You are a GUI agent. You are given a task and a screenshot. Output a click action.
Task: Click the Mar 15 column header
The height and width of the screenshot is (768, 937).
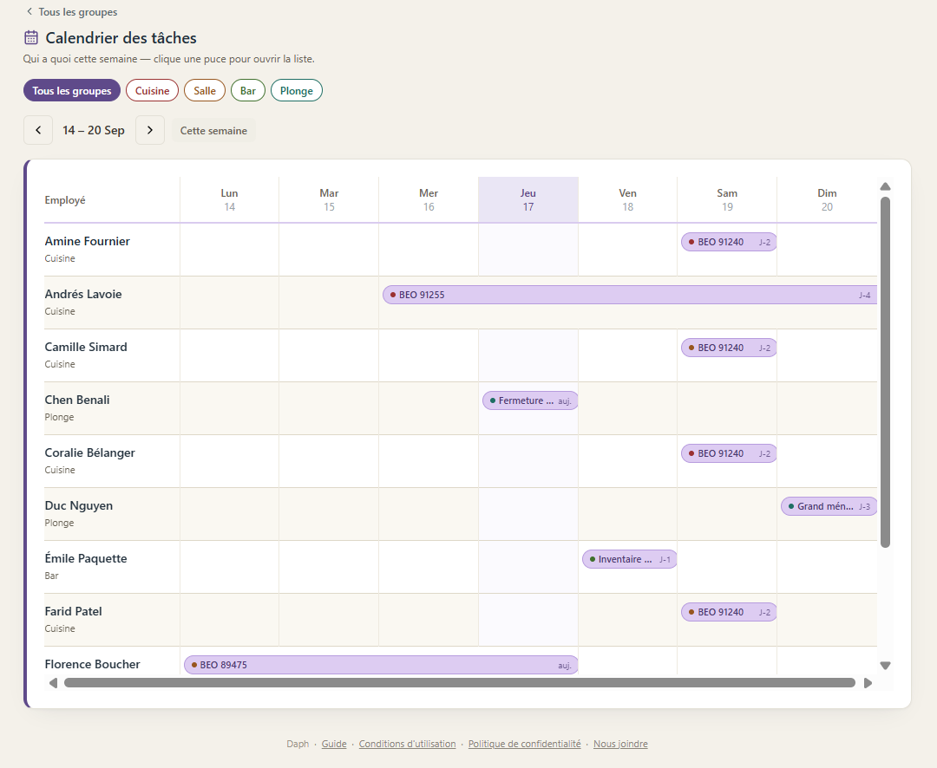click(329, 199)
